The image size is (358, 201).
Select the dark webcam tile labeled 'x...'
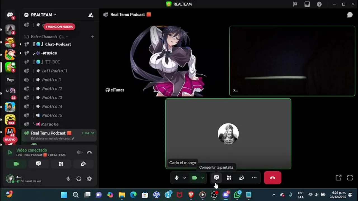point(292,61)
